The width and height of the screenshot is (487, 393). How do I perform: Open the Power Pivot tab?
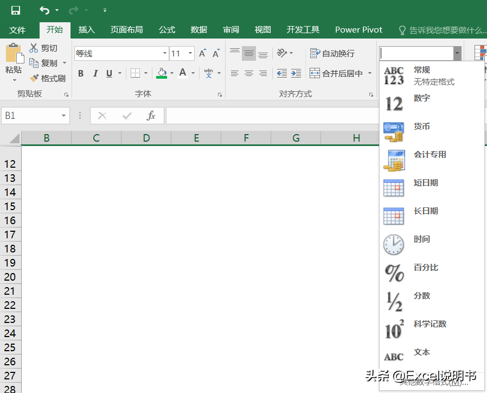coord(358,30)
